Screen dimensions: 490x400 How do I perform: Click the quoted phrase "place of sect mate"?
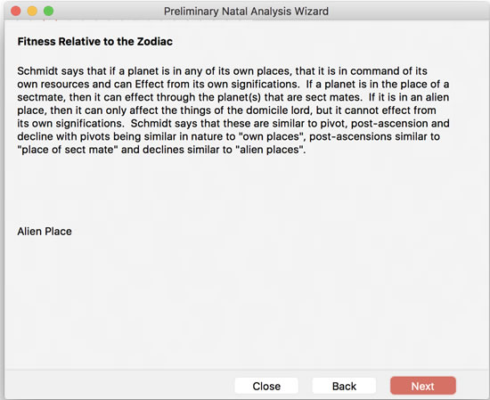(x=68, y=150)
